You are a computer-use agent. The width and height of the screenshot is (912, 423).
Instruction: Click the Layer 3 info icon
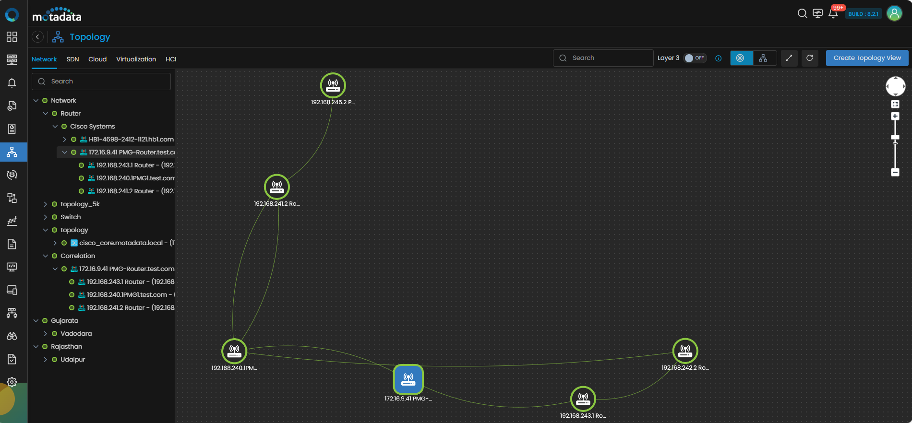pos(718,59)
